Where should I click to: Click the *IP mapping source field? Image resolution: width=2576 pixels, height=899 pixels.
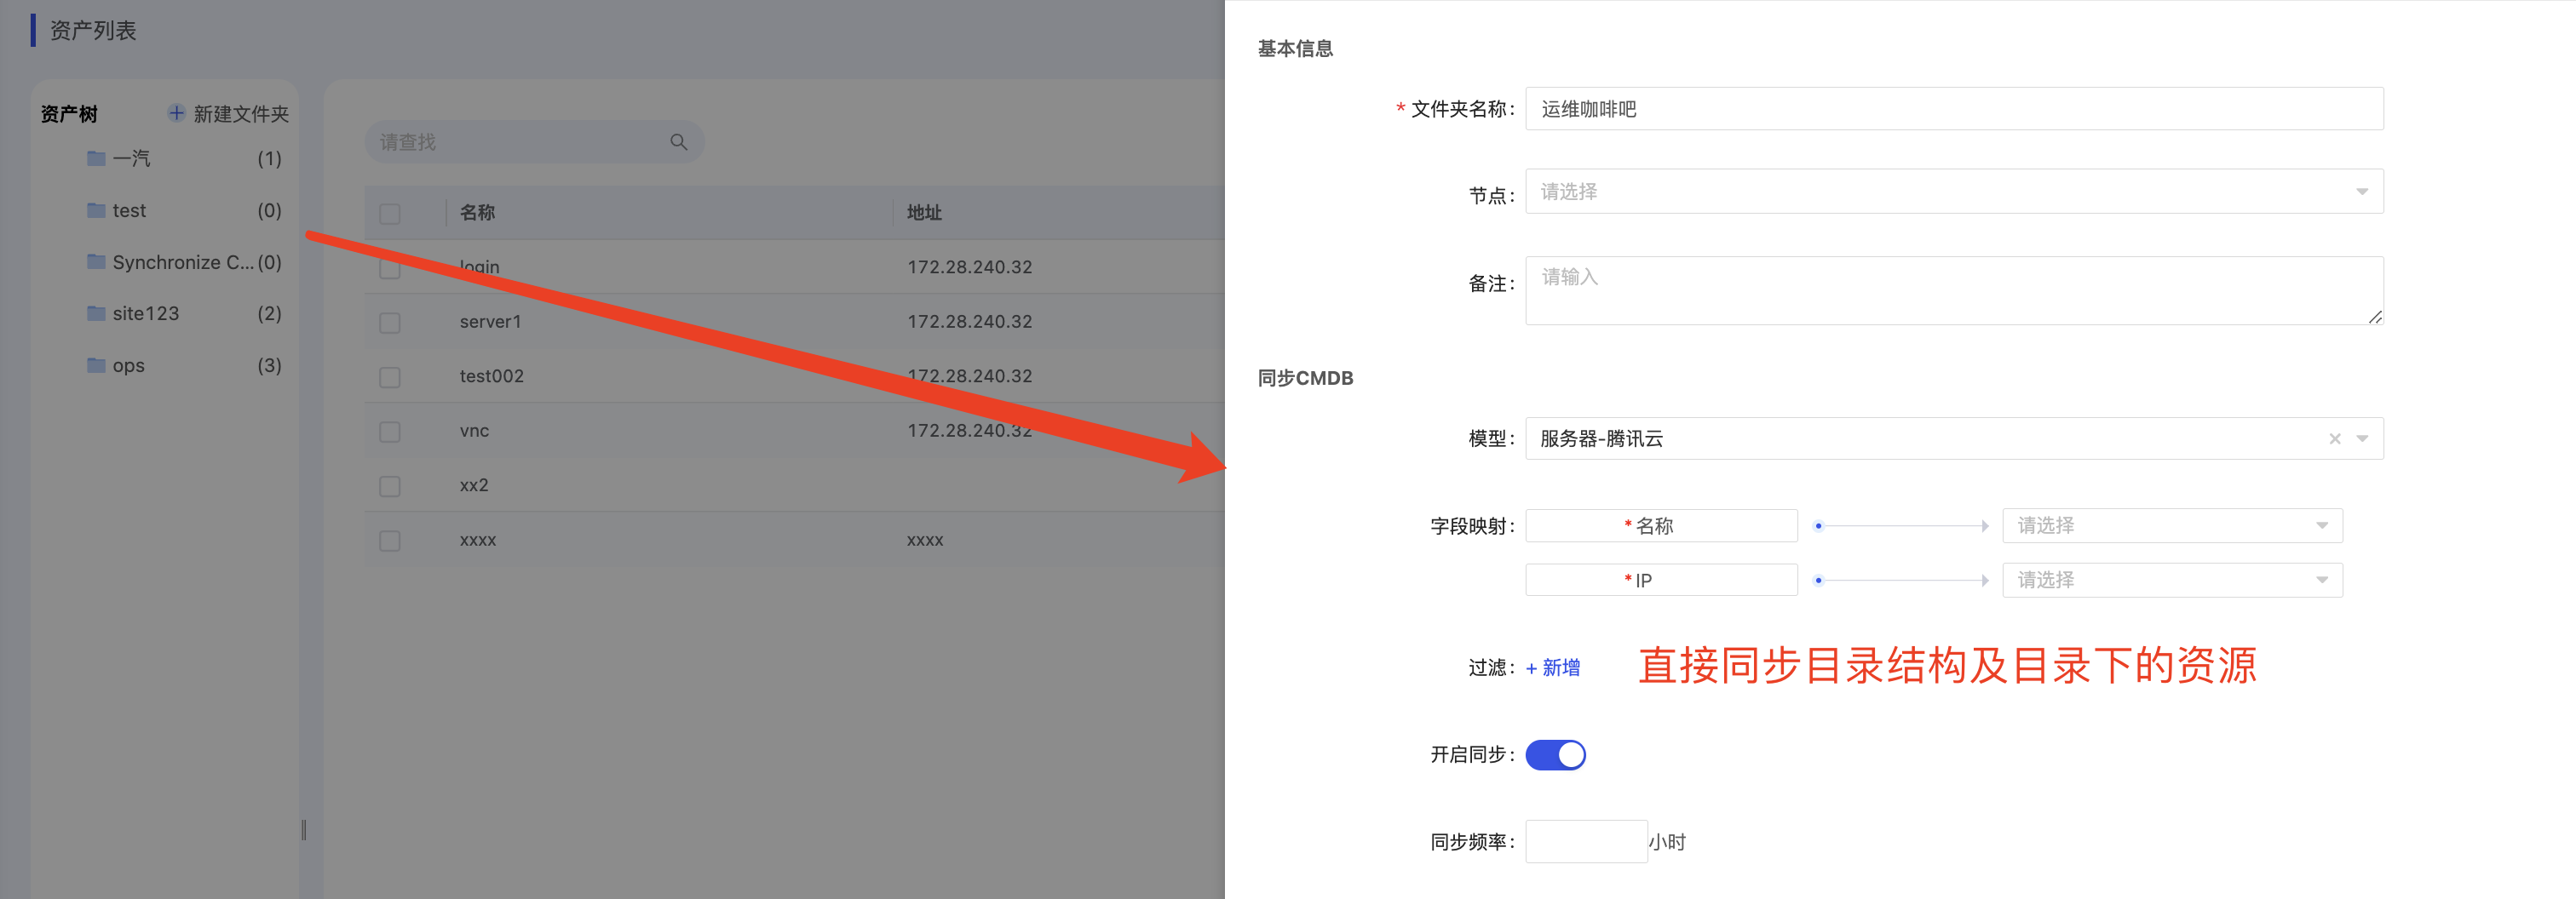(x=1661, y=581)
